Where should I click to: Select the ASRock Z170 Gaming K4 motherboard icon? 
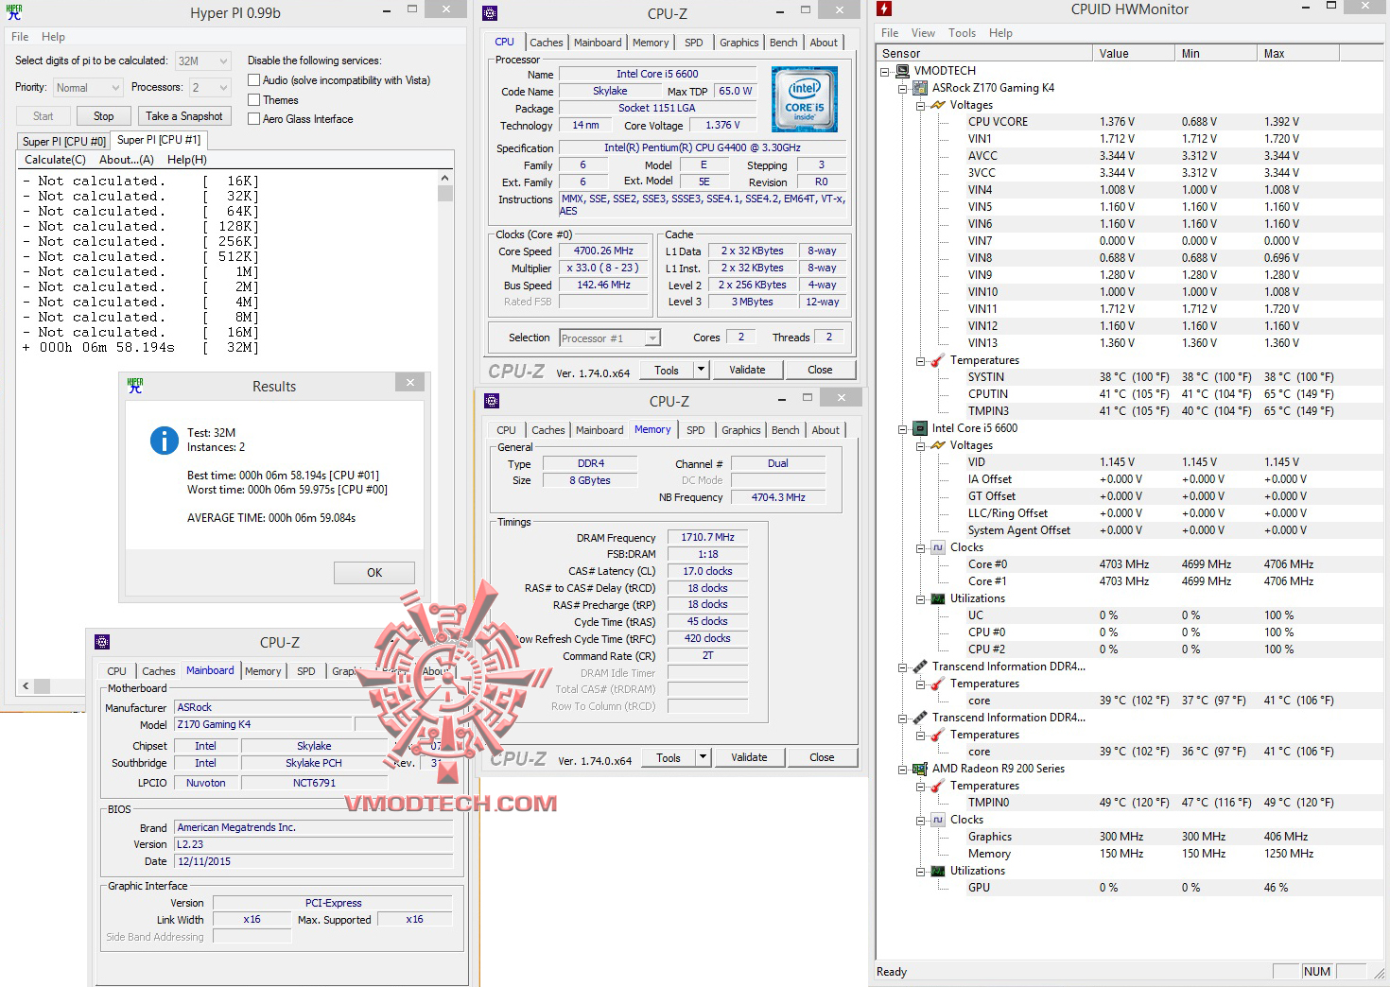(x=920, y=88)
